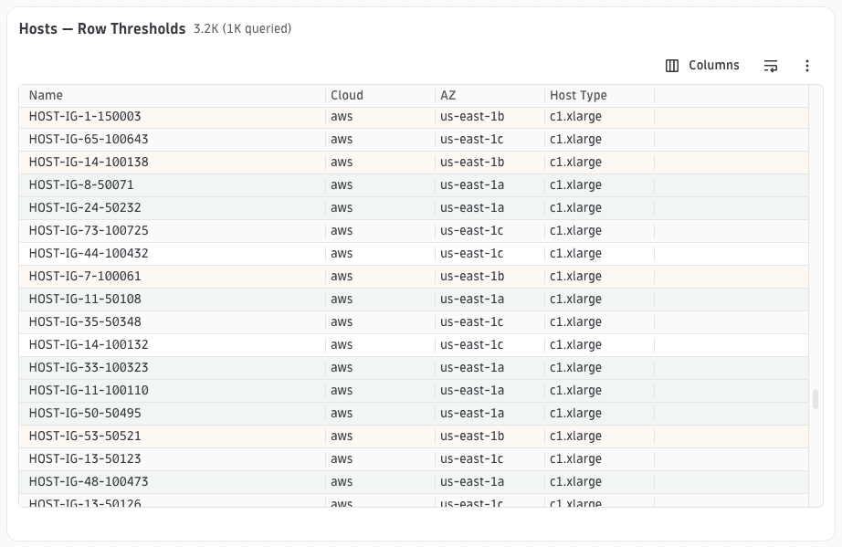Viewport: 842px width, 547px height.
Task: Select row HOST-IG-8-50071
Action: pyautogui.click(x=414, y=185)
